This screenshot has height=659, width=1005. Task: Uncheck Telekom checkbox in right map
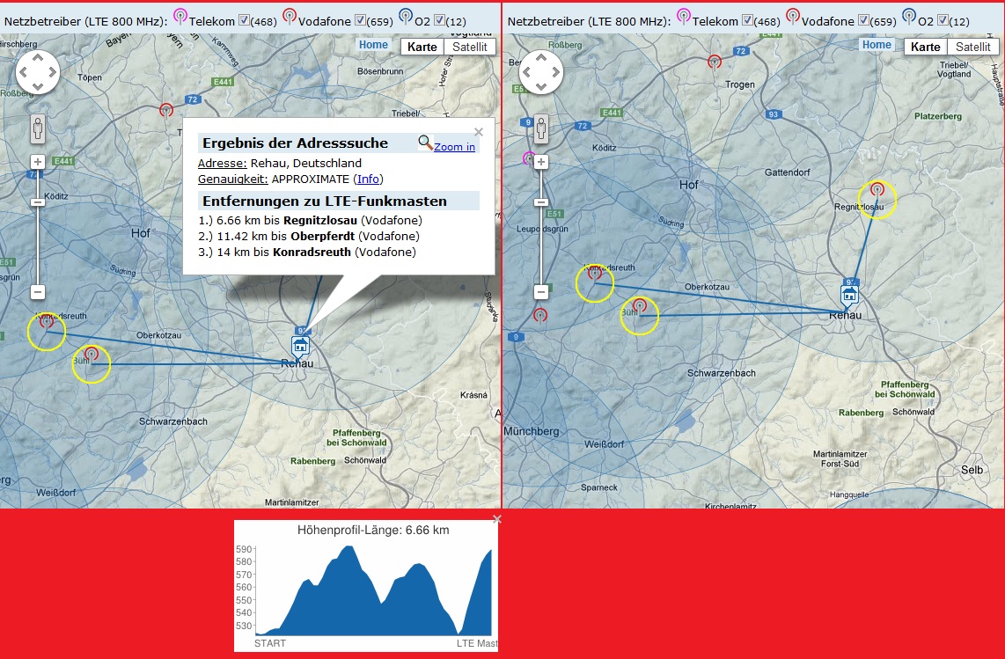click(x=746, y=20)
